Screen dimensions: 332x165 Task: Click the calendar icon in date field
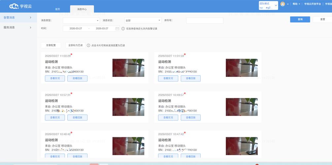coord(117,29)
